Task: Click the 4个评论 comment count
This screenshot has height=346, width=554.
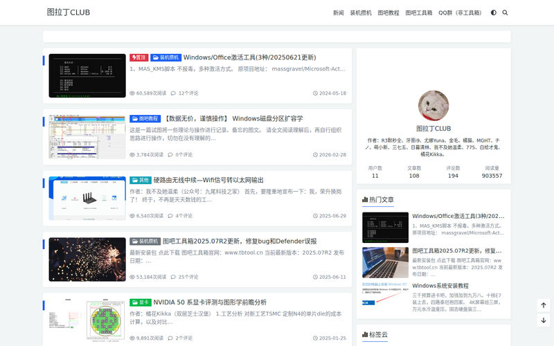Action: 180,216
